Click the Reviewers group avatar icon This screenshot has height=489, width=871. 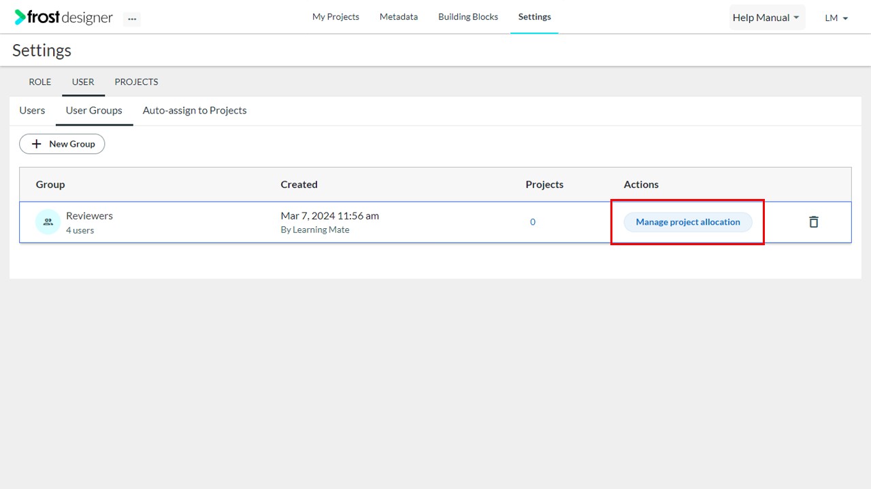pyautogui.click(x=48, y=222)
